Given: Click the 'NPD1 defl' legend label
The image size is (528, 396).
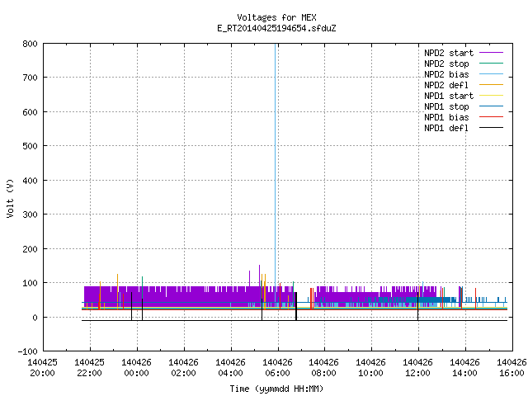Looking at the screenshot, I should tap(446, 129).
